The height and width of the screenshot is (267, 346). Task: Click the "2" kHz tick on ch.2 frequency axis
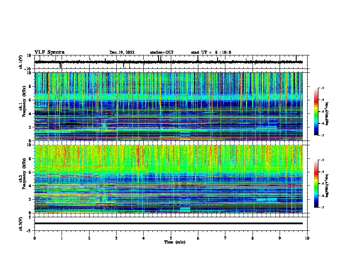pyautogui.click(x=30, y=199)
